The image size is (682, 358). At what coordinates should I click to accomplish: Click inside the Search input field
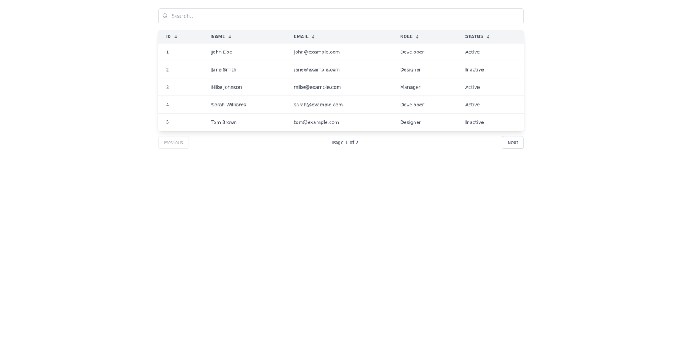click(x=341, y=15)
